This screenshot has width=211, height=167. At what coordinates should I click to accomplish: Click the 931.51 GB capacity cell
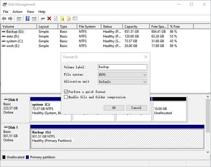point(132,32)
